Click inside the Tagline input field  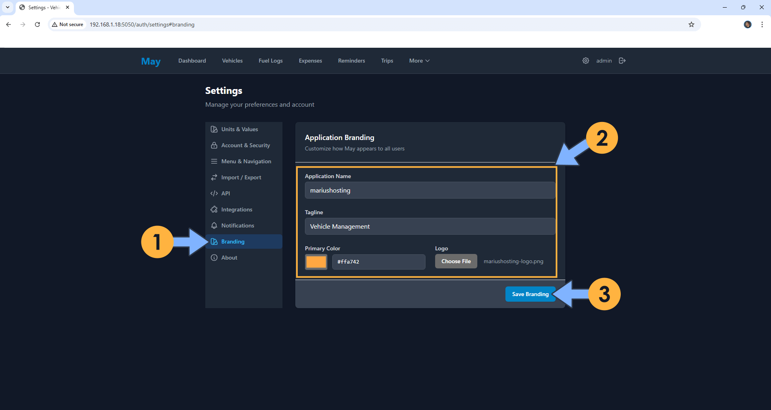click(x=429, y=226)
